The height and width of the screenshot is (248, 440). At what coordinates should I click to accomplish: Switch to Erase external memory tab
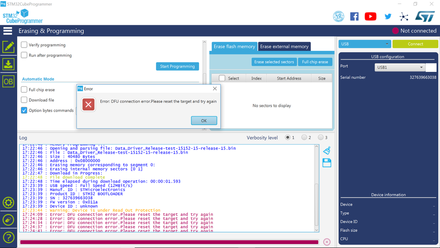[x=284, y=46]
